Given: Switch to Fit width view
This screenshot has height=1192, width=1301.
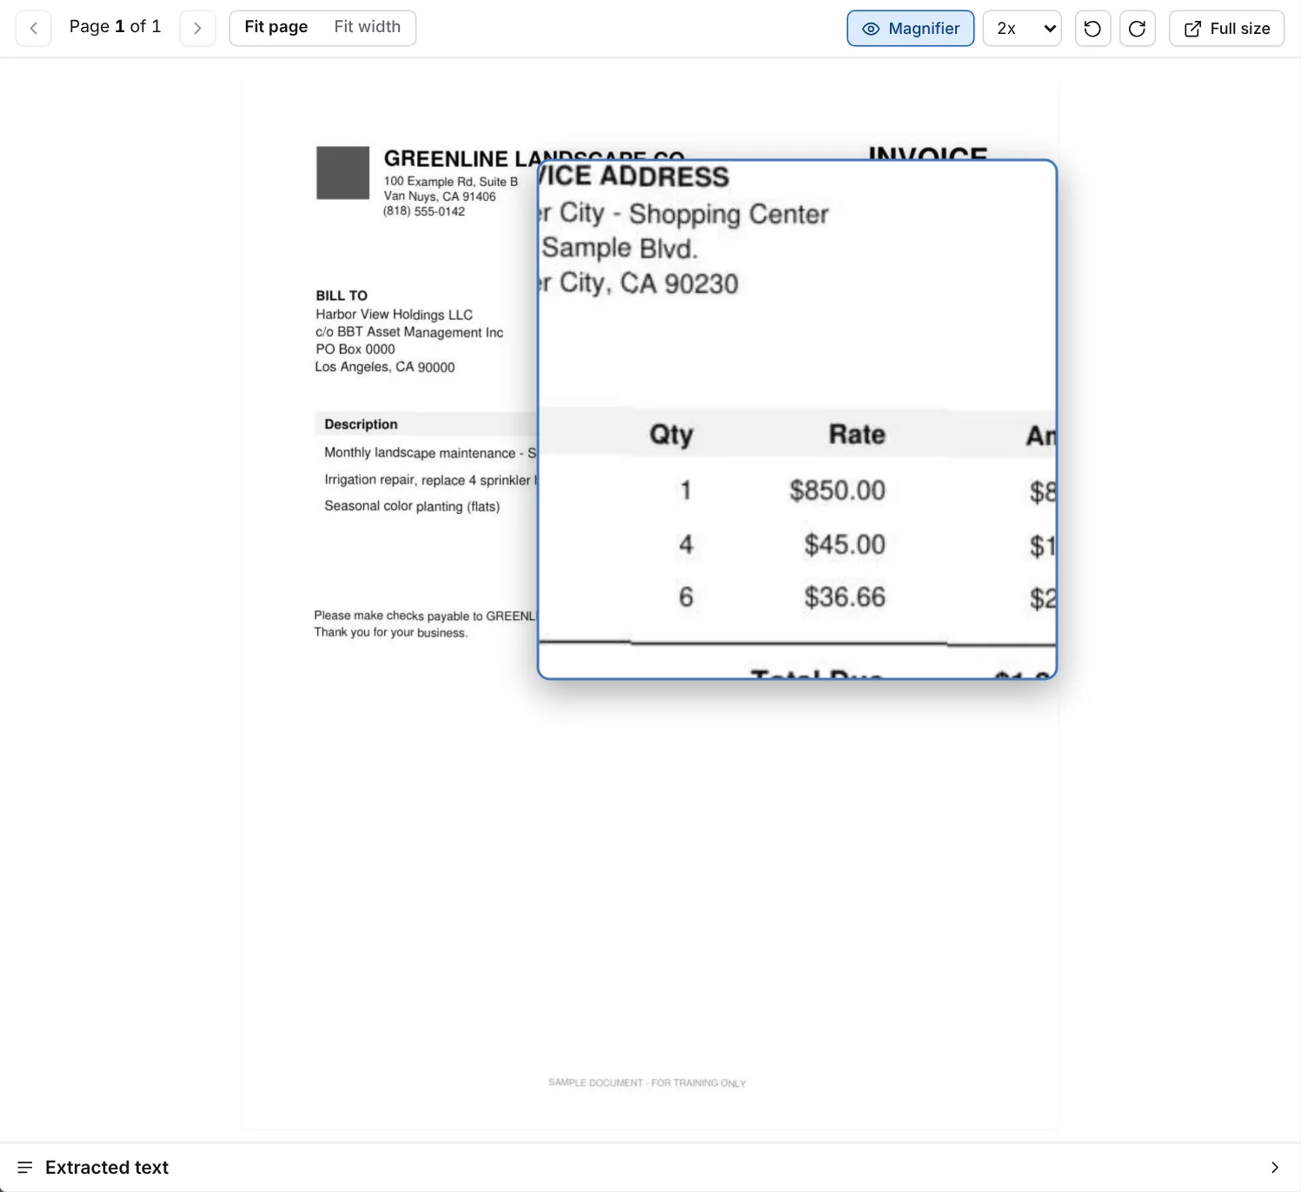Looking at the screenshot, I should tap(368, 27).
